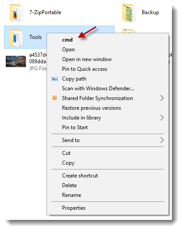183x231 pixels.
Task: Select Create shortcut
Action: click(x=108, y=176)
